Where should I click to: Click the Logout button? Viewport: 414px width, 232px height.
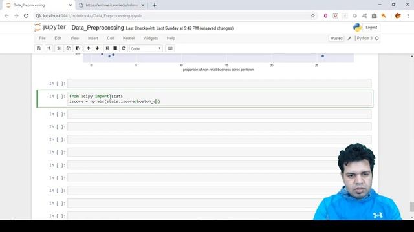pyautogui.click(x=371, y=27)
